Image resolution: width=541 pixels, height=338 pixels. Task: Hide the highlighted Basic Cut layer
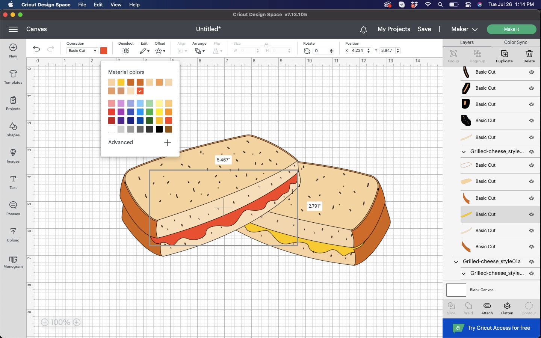[x=531, y=214]
